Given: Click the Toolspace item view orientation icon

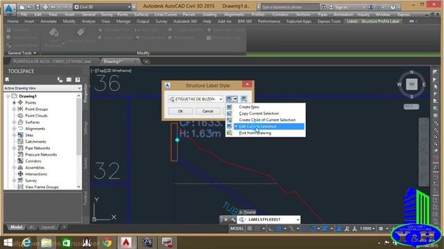Looking at the screenshot, I should click(60, 80).
